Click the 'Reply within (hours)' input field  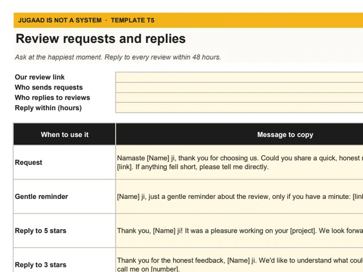click(x=239, y=108)
